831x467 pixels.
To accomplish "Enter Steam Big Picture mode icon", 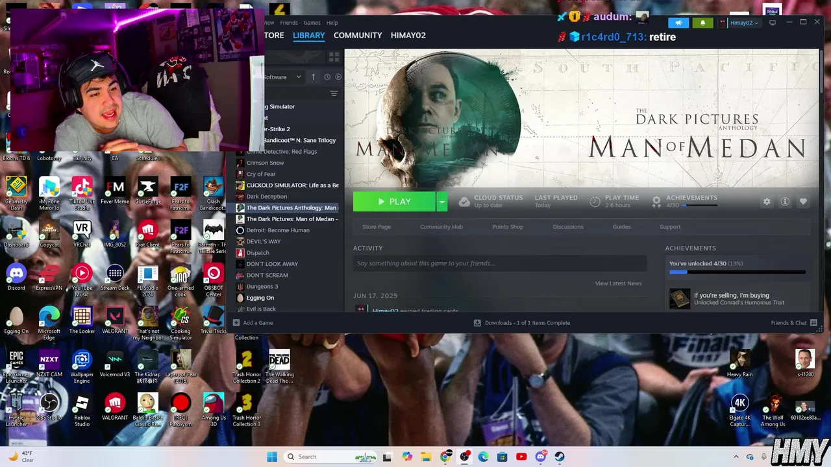I will click(x=773, y=23).
